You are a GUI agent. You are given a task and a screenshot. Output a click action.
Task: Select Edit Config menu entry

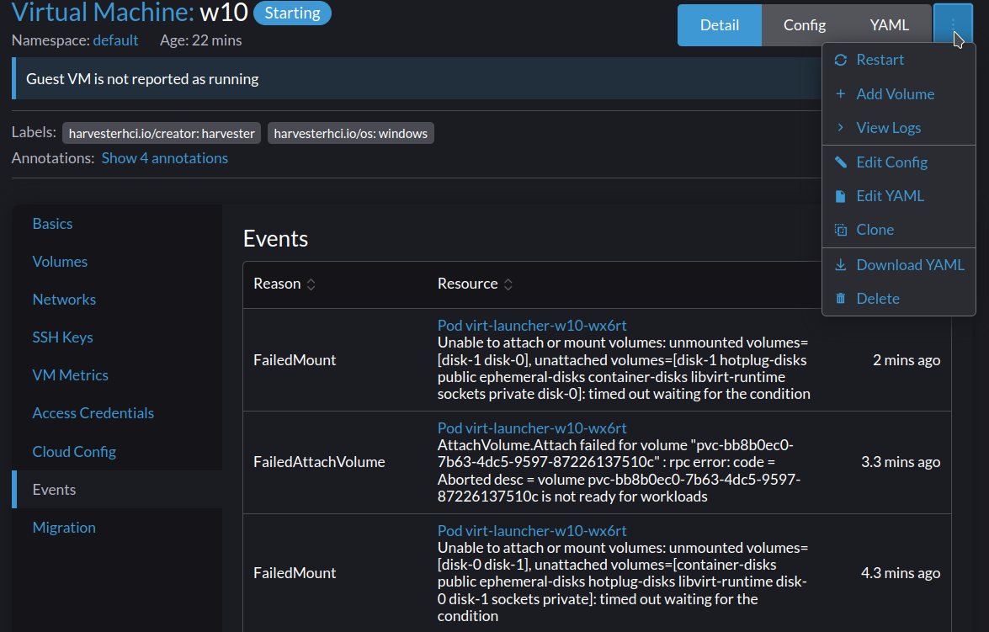click(899, 162)
